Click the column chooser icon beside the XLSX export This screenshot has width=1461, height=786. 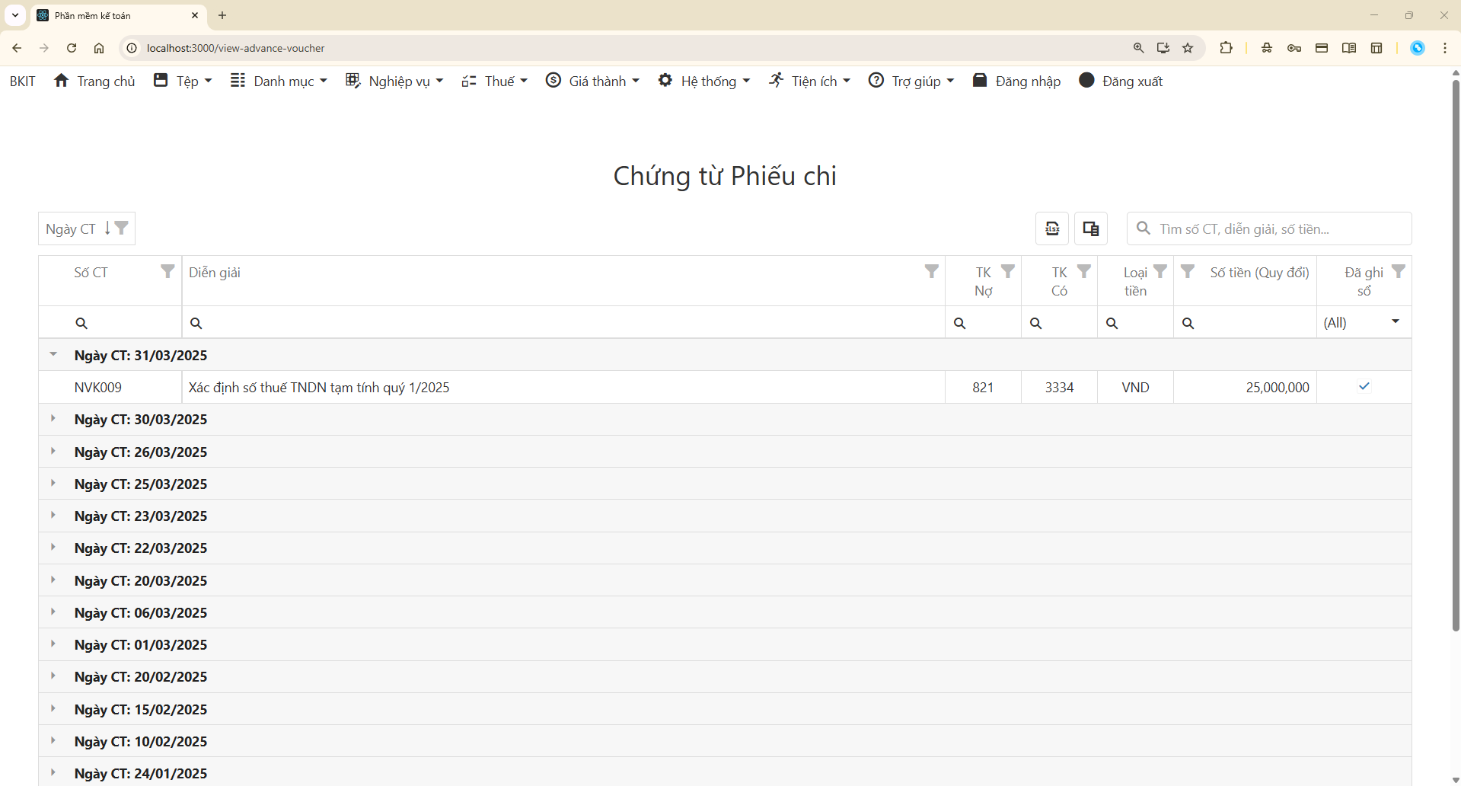click(x=1090, y=228)
